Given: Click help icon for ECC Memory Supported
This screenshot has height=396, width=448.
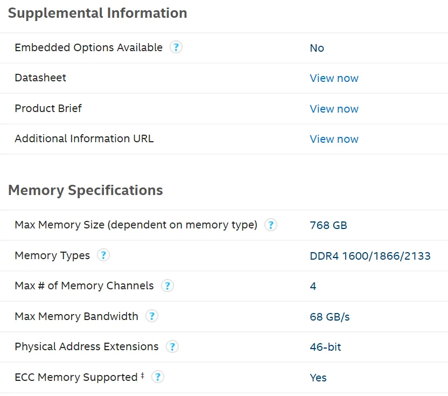Looking at the screenshot, I should coord(157,377).
